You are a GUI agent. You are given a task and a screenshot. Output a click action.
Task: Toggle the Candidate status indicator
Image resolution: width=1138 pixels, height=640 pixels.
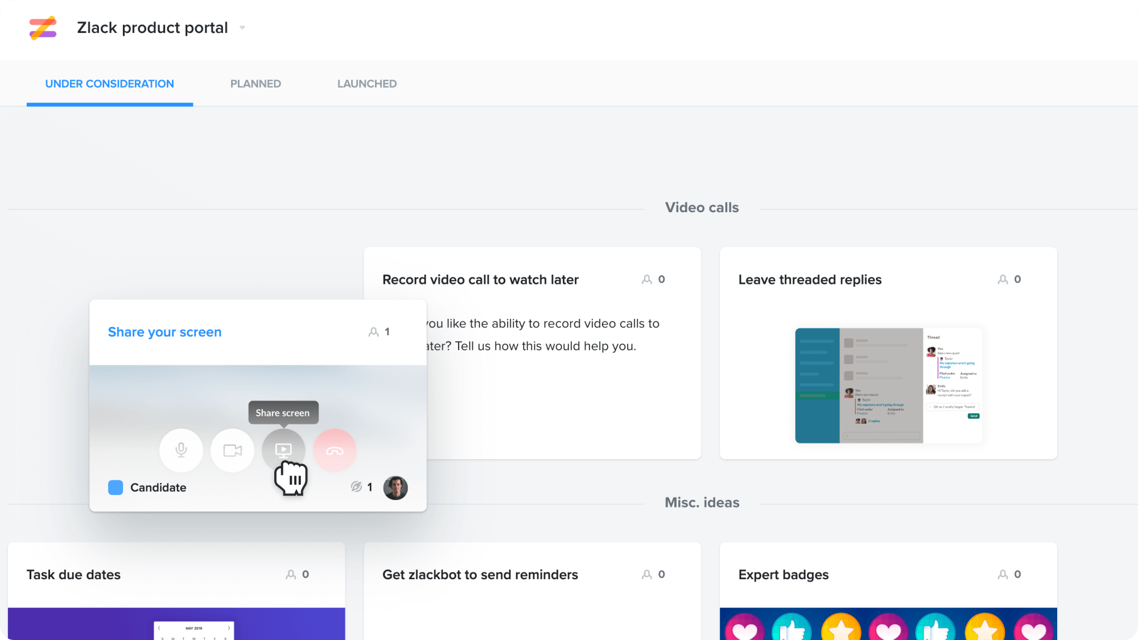(115, 487)
